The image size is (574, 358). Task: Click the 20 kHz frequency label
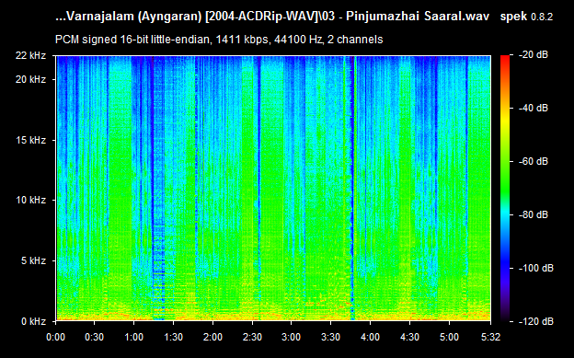(x=30, y=79)
